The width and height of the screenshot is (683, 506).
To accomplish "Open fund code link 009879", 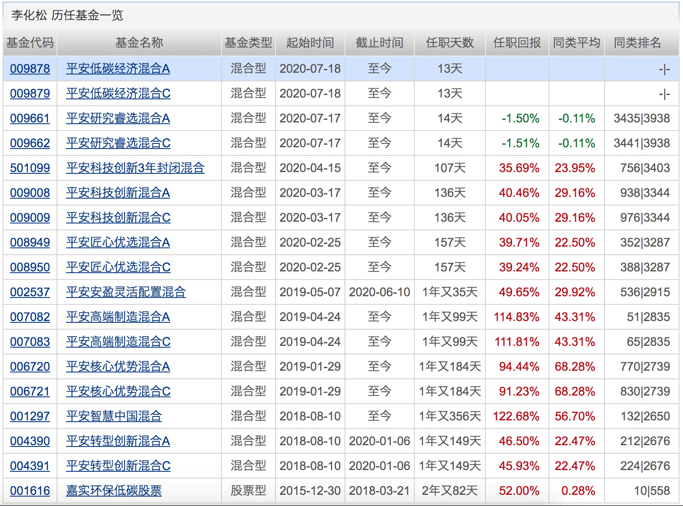I will 30,93.
